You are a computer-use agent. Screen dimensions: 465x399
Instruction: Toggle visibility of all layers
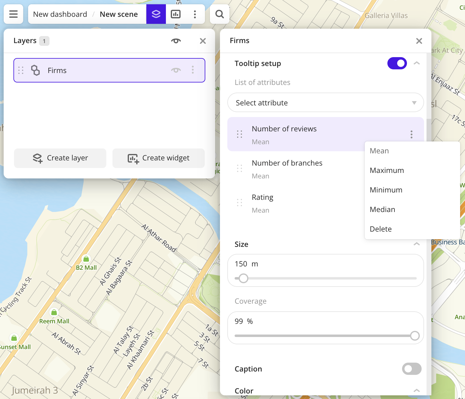[x=176, y=41]
